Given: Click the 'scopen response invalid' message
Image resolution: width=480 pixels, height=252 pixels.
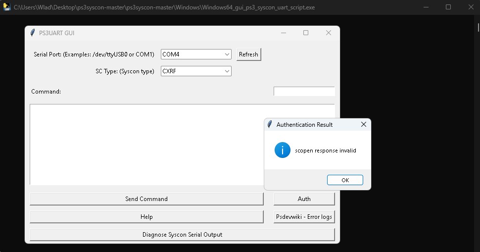Looking at the screenshot, I should tap(326, 151).
